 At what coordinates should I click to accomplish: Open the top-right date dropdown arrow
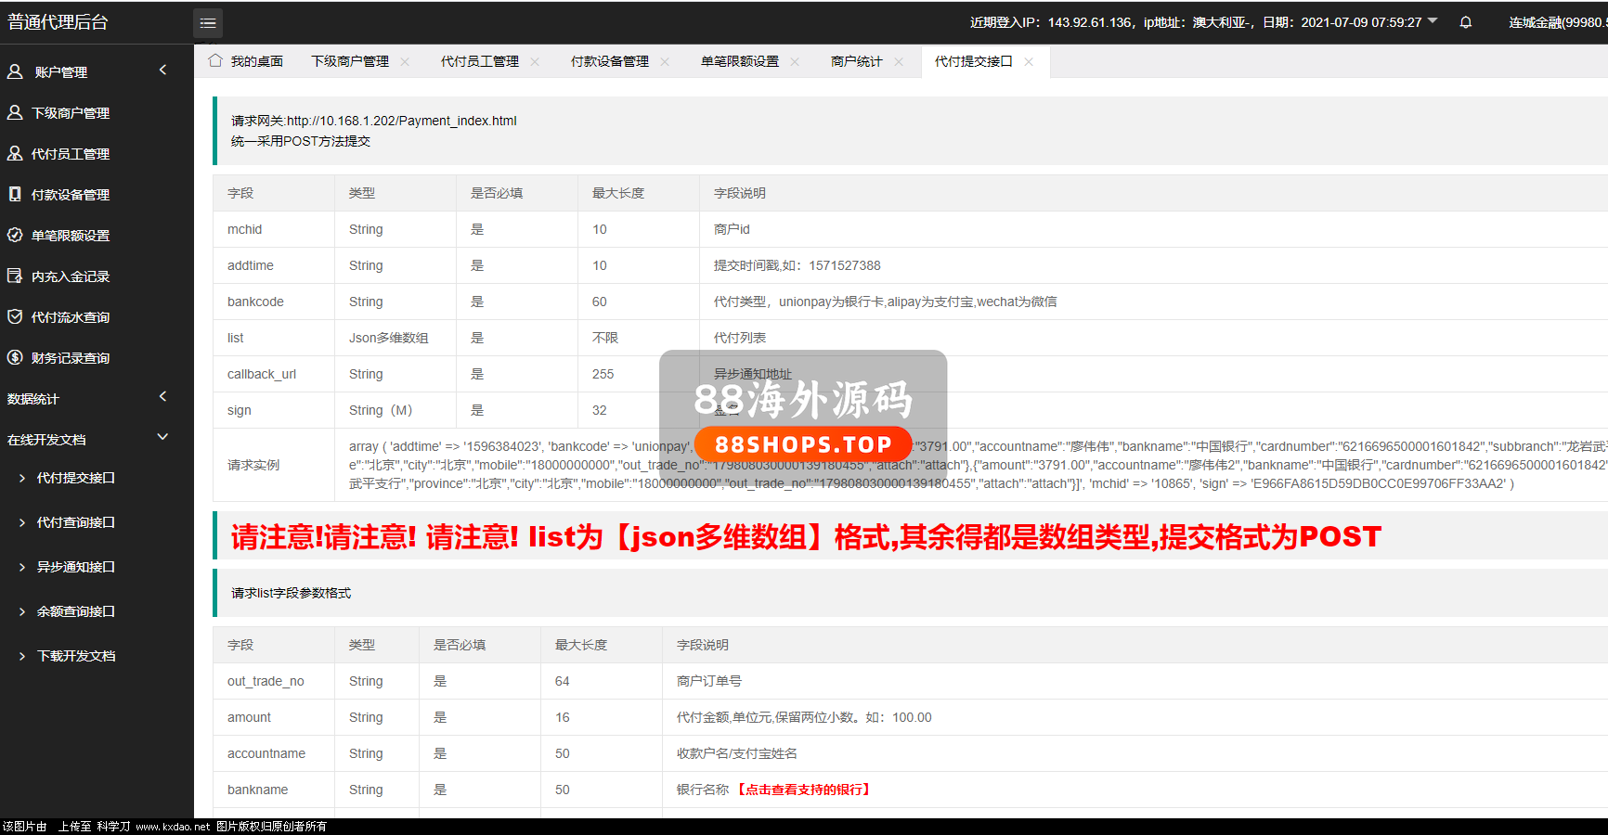tap(1433, 21)
